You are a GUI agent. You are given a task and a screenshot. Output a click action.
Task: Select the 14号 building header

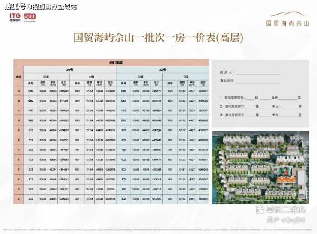pyautogui.click(x=70, y=70)
